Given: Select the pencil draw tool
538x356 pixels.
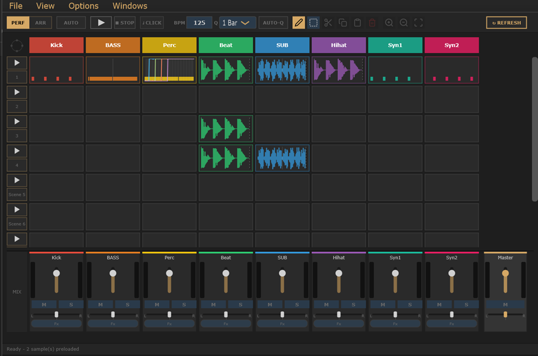Looking at the screenshot, I should [x=298, y=23].
